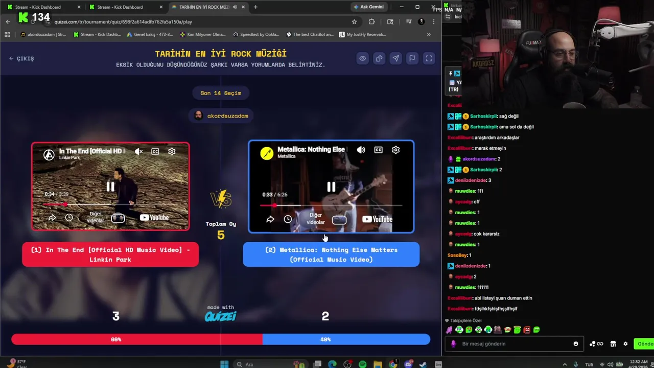Screen dimensions: 654x368
Task: Click share arrow on In The End video
Action: 52,218
